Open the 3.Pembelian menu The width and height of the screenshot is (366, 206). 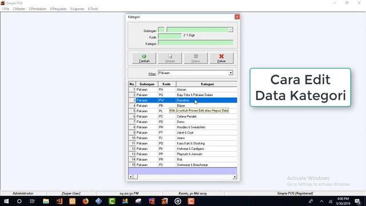[x=38, y=9]
